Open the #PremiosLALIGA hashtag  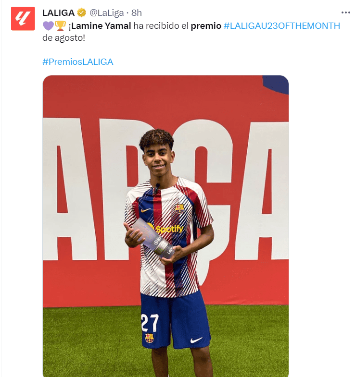(78, 62)
